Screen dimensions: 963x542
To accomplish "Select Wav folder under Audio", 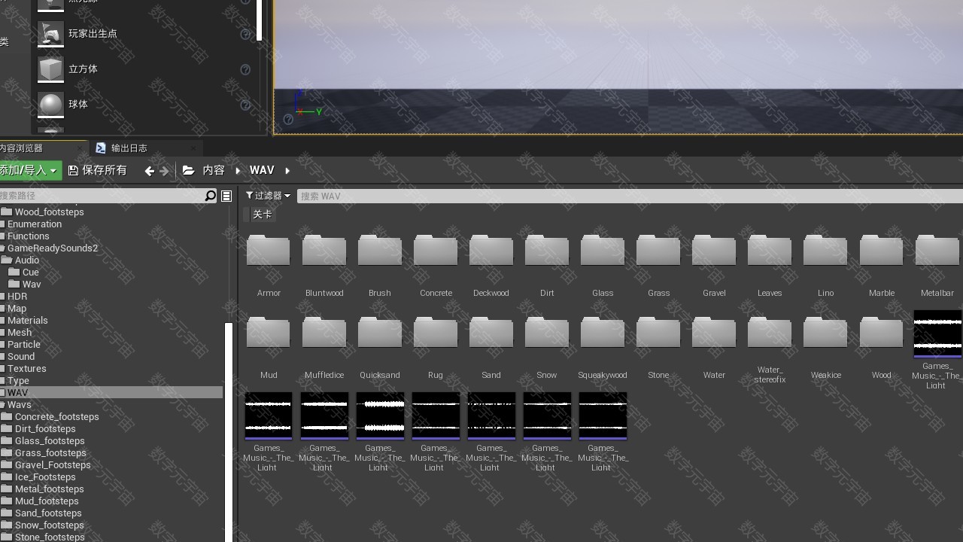I will (x=32, y=285).
